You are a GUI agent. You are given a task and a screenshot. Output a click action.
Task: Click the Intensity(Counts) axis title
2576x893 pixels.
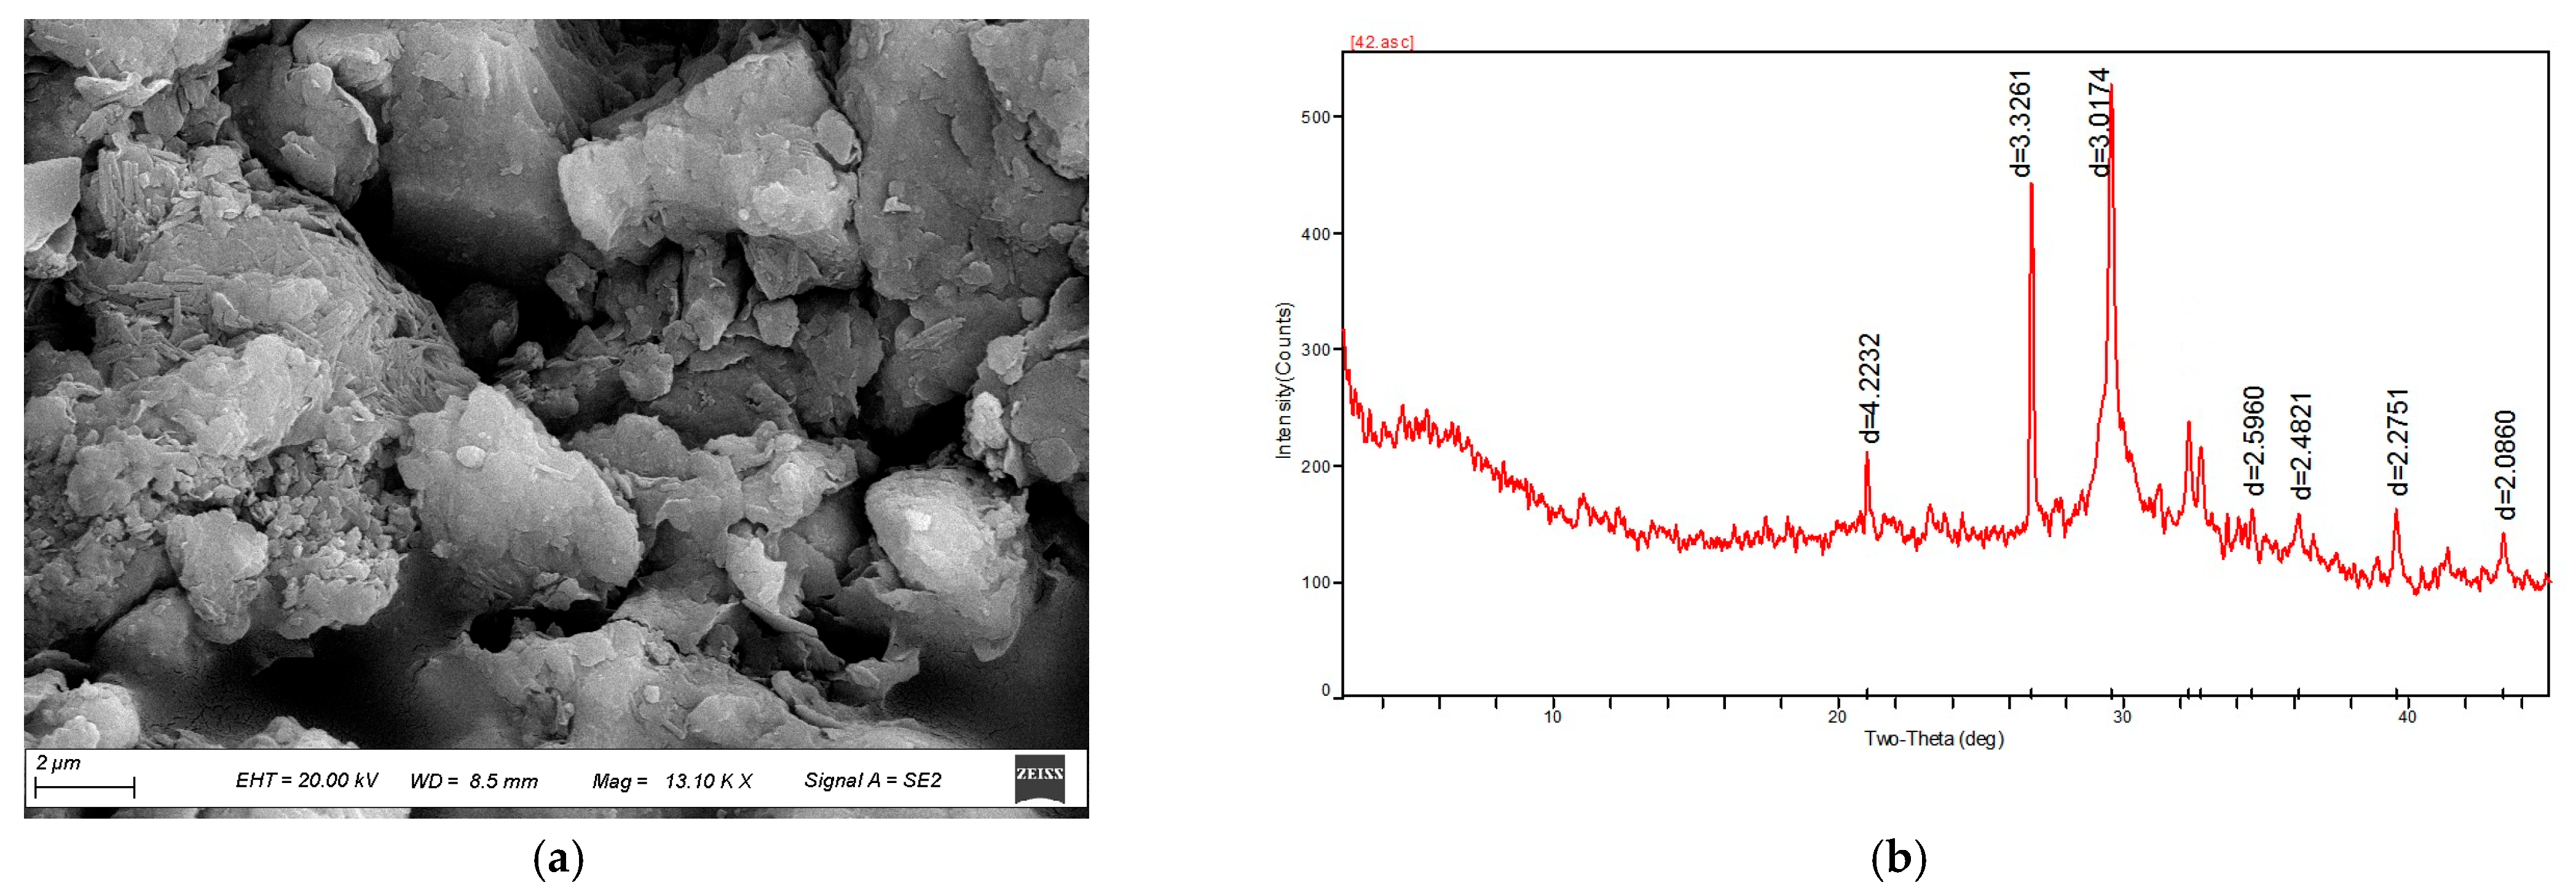coord(1284,381)
